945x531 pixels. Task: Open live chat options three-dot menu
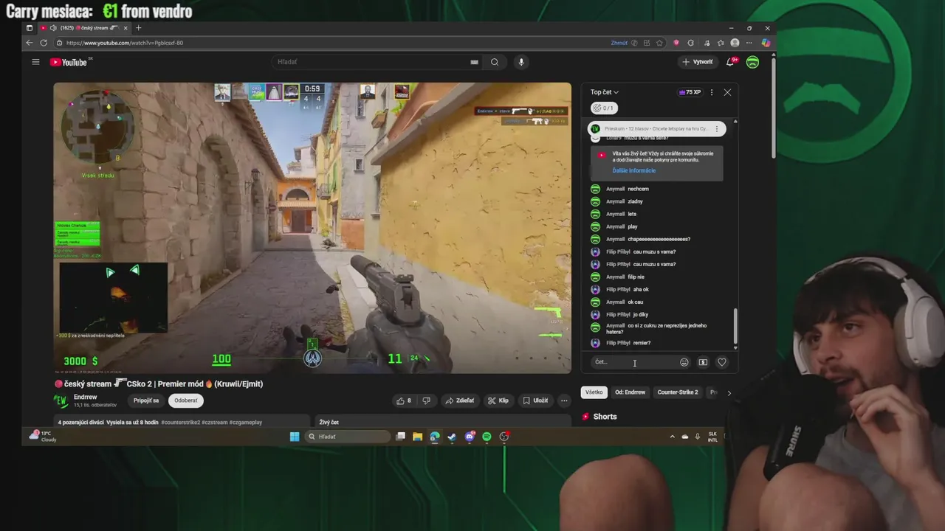click(712, 92)
